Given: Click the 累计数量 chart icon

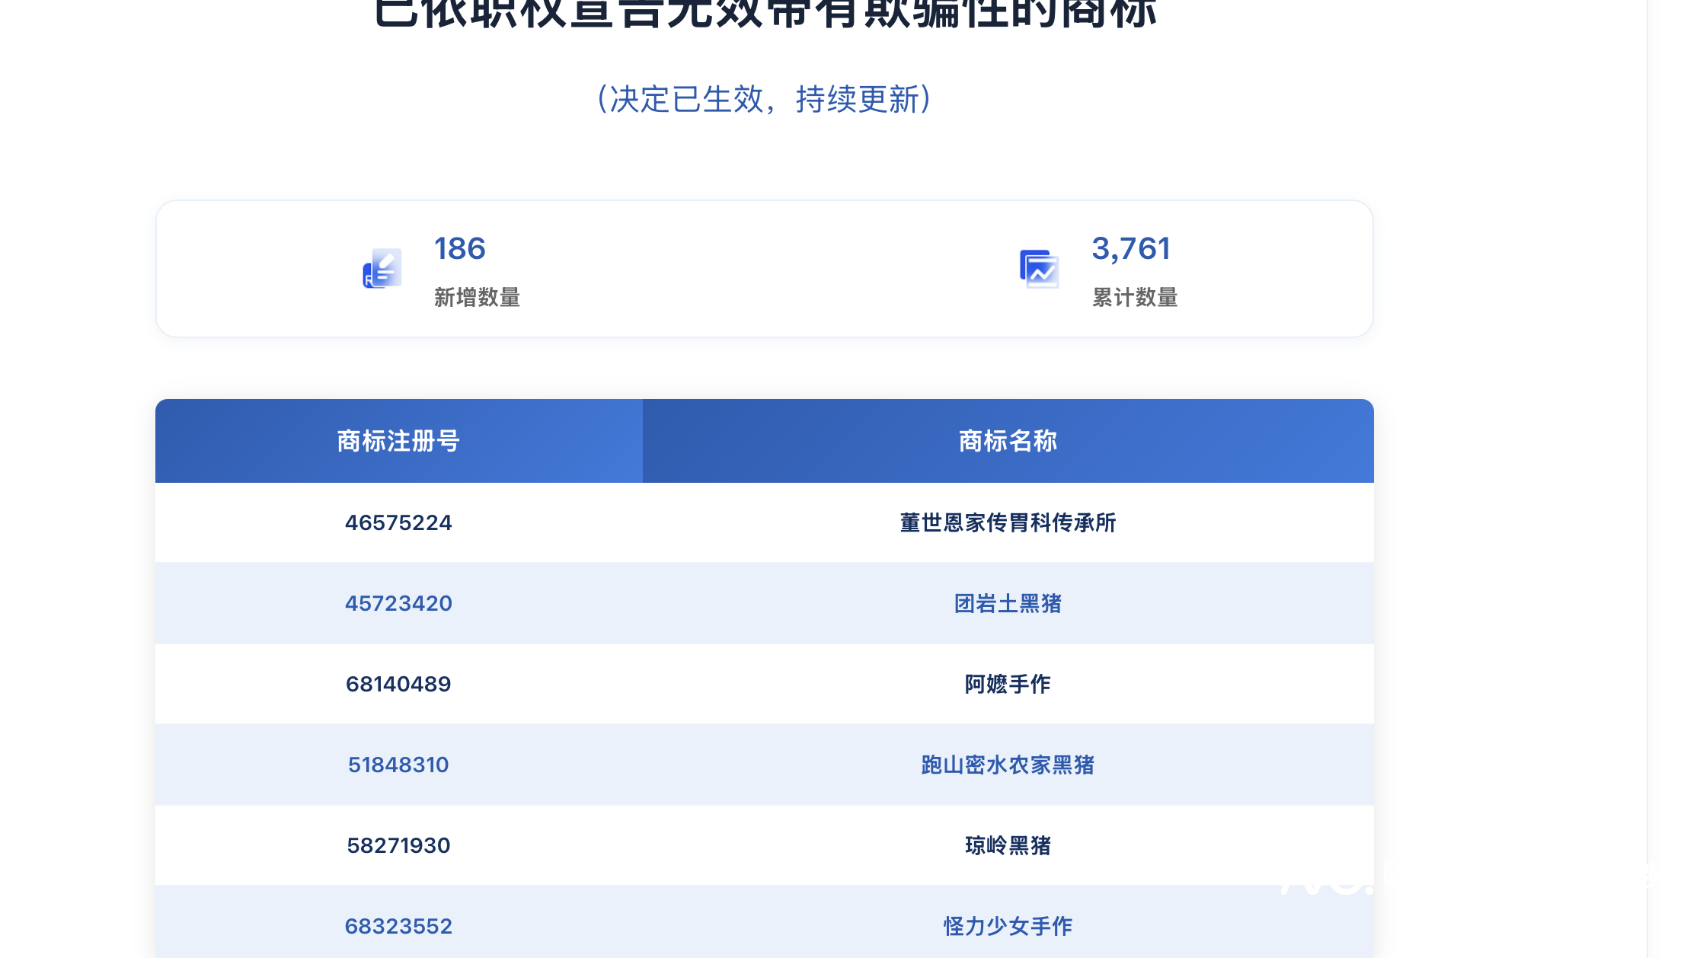Looking at the screenshot, I should 1040,269.
